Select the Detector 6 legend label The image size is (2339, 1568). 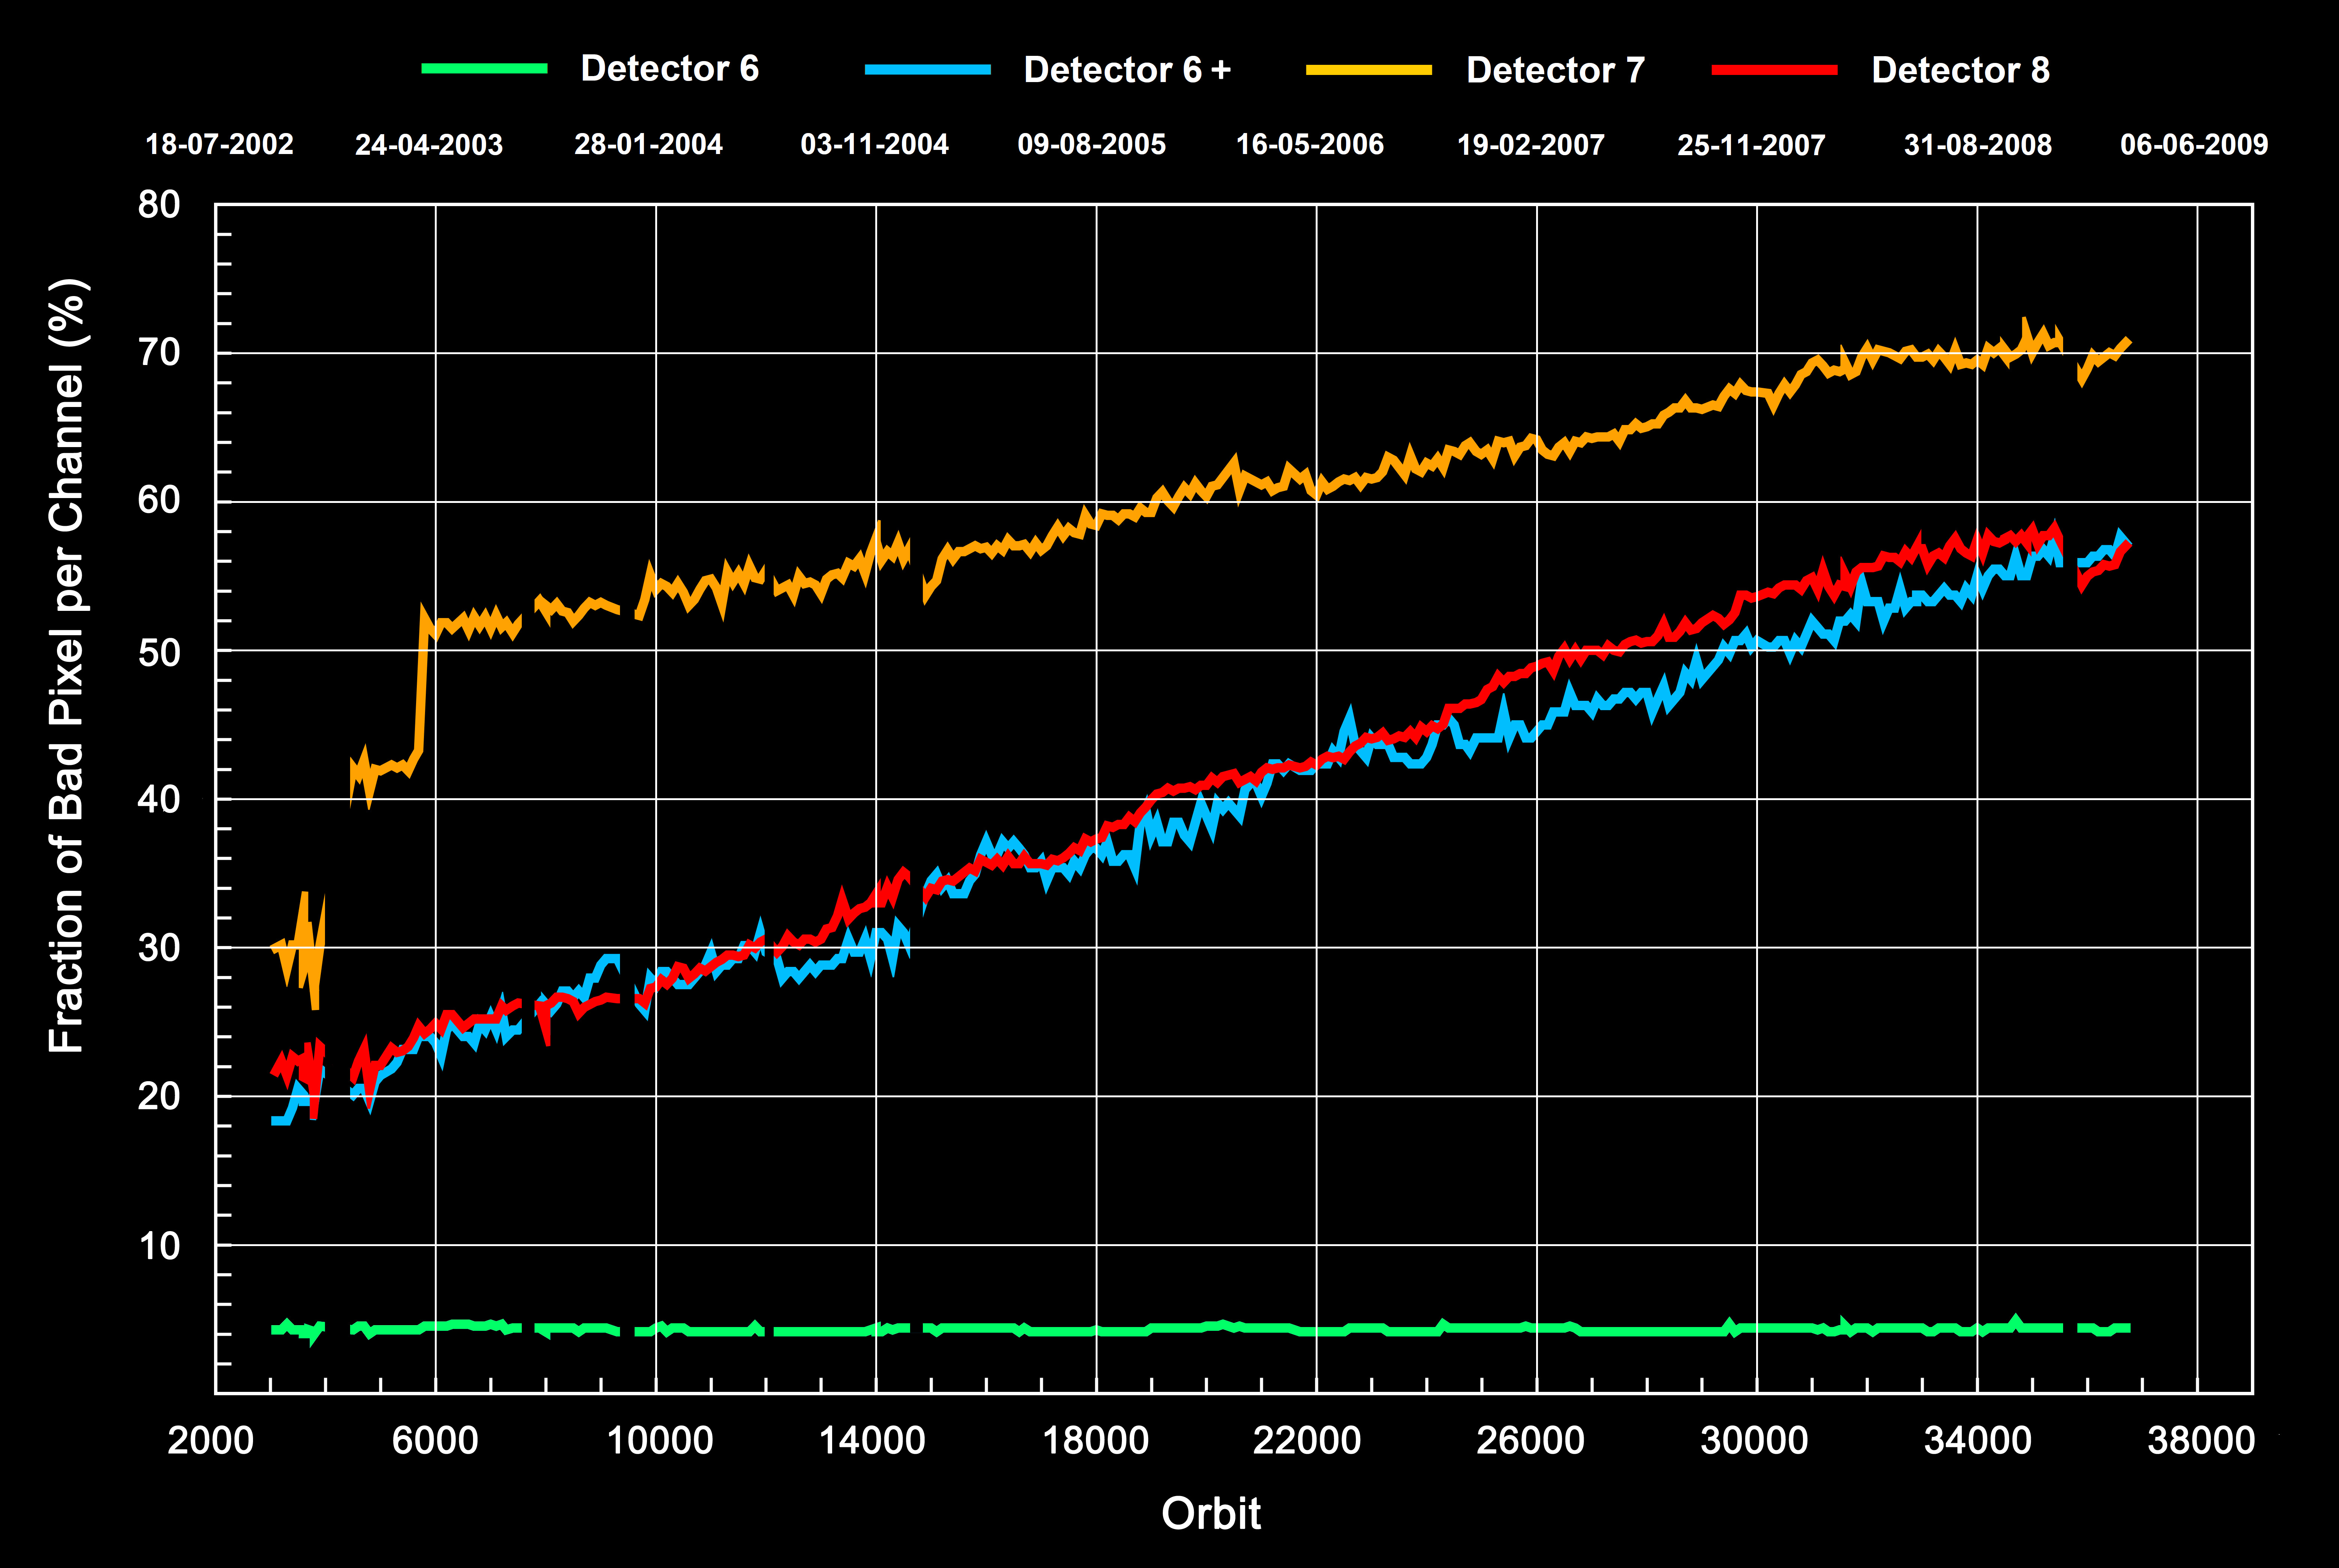[x=669, y=68]
